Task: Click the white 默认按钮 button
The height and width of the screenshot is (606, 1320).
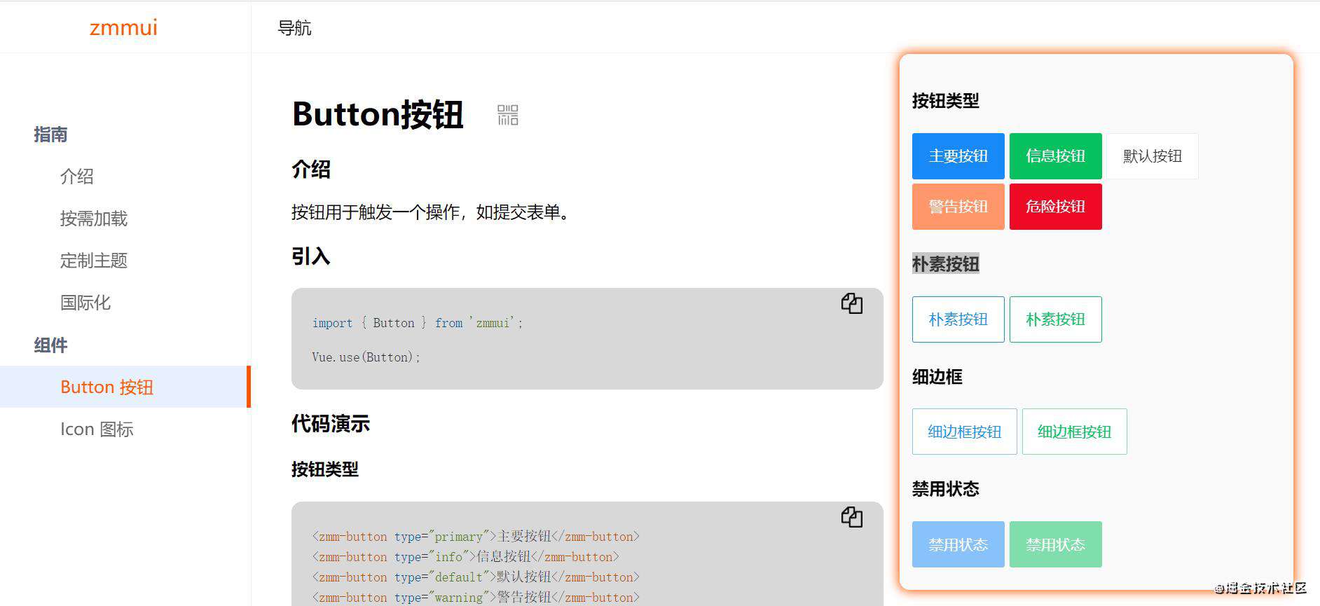Action: [1153, 156]
